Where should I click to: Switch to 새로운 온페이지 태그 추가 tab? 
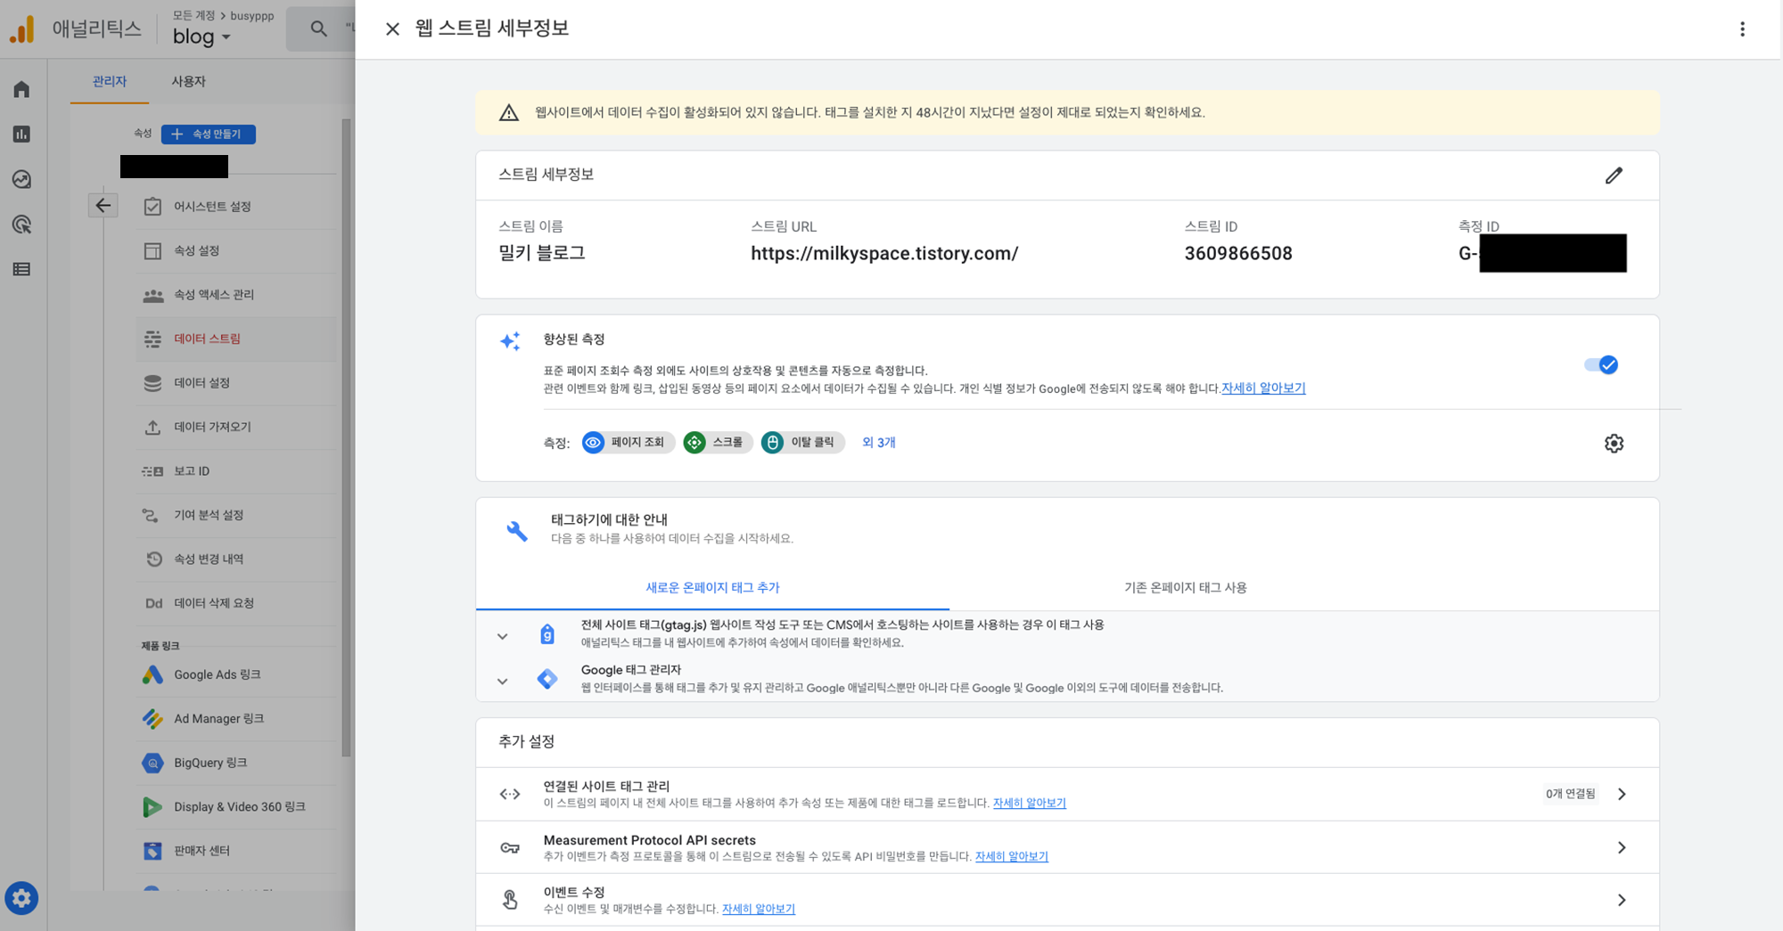[x=712, y=587]
